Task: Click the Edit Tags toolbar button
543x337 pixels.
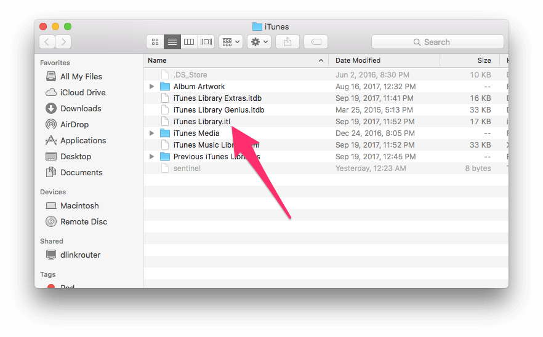Action: coord(316,42)
